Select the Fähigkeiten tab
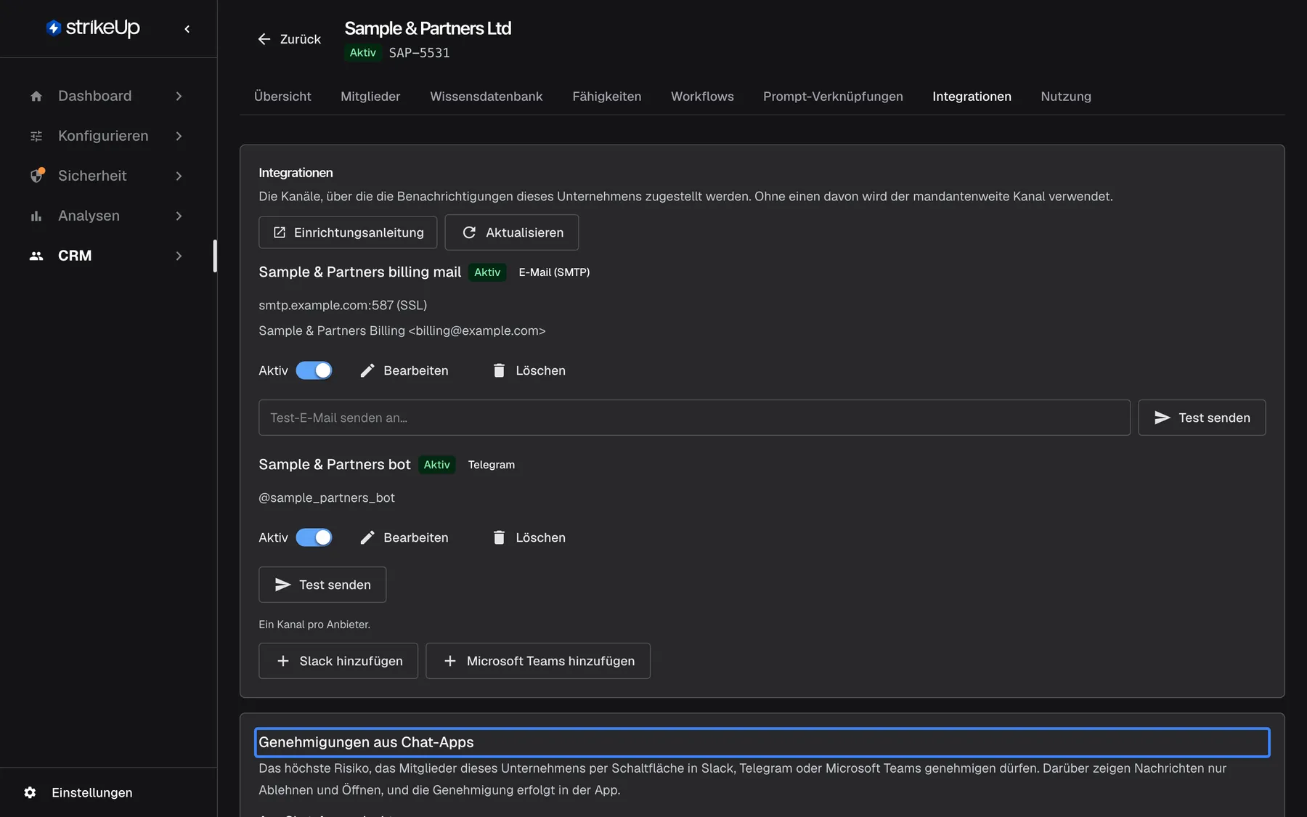Screen dimensions: 1307x817 (x=606, y=97)
